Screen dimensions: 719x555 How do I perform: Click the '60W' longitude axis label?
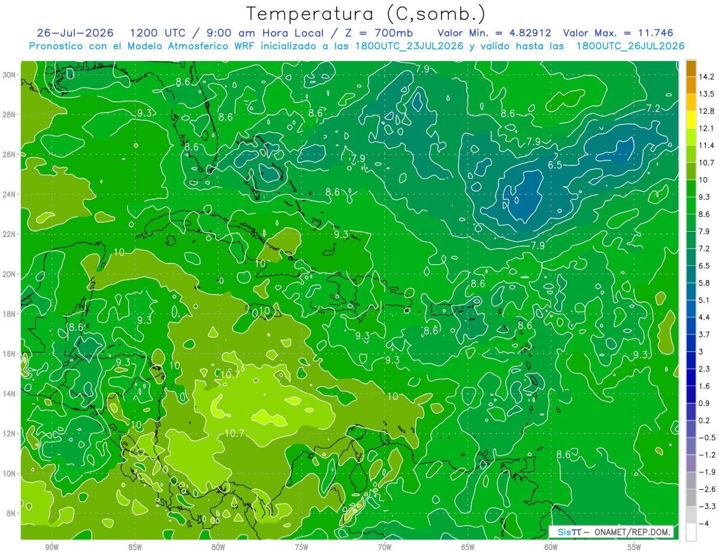pos(551,547)
